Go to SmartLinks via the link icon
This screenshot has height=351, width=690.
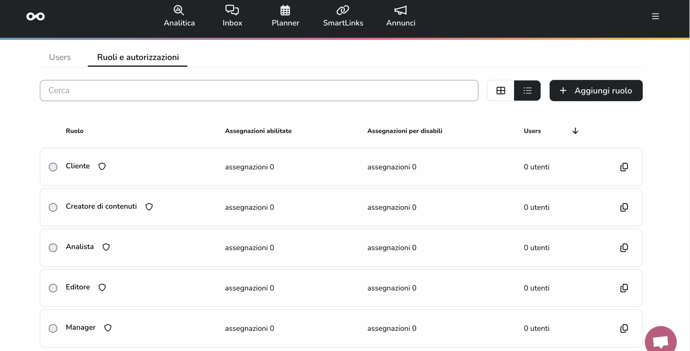(x=343, y=10)
